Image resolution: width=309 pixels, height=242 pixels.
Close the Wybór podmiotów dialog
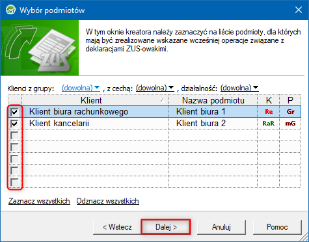299,10
